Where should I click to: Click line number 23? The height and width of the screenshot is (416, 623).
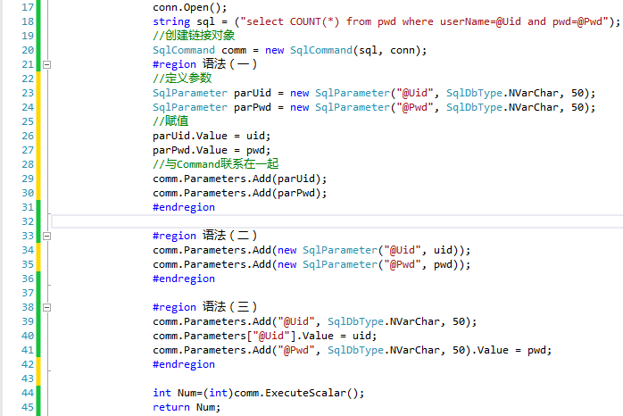point(28,93)
